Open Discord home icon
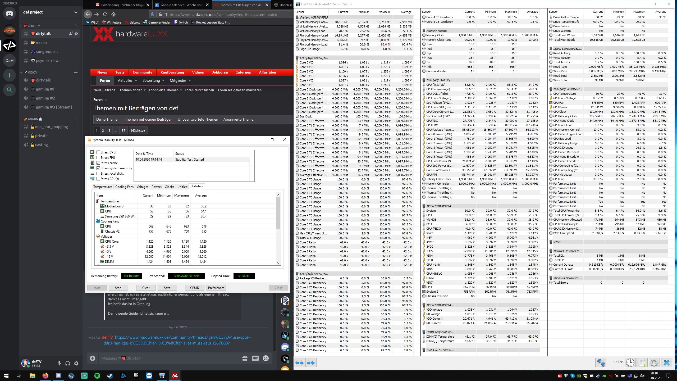 10,13
